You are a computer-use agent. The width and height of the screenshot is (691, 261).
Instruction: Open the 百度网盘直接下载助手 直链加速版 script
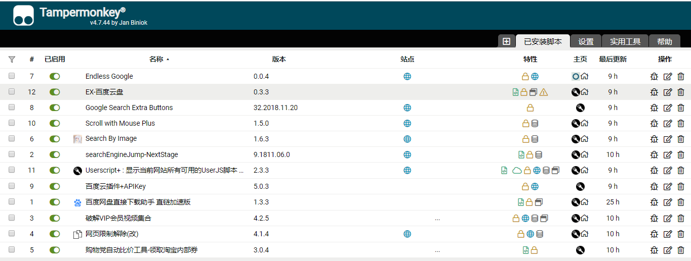138,202
